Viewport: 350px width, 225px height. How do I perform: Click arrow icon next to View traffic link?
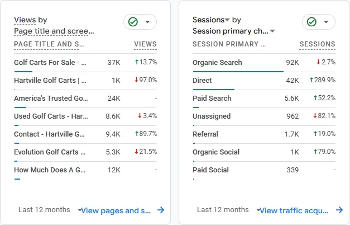(339, 210)
